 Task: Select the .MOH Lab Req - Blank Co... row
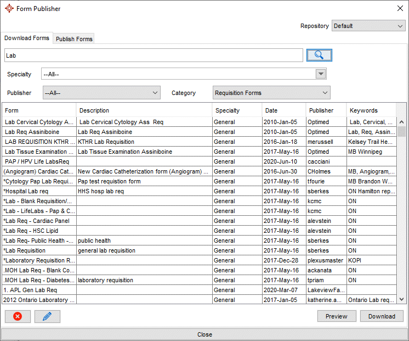click(199, 270)
